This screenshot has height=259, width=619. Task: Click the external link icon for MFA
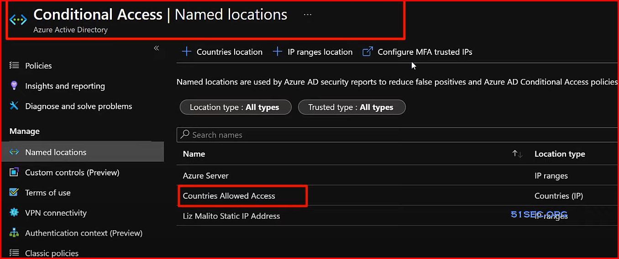(x=367, y=52)
